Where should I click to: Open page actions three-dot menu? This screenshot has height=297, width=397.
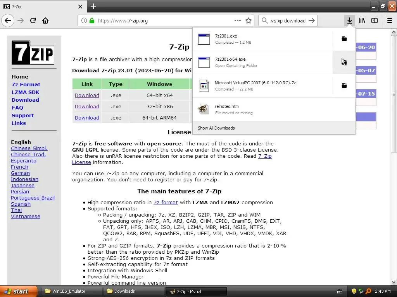pyautogui.click(x=238, y=20)
